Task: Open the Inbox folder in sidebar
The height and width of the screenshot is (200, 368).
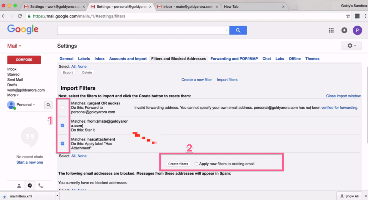Action: pos(12,69)
